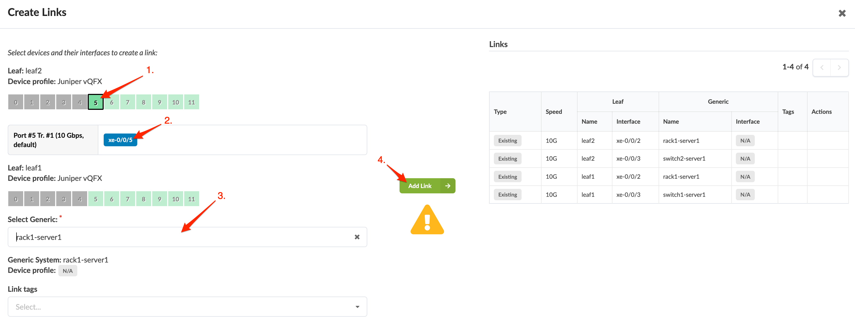
Task: Select port 8 on leaf1
Action: (x=143, y=199)
